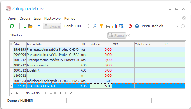
Task: Click the Šifra column header
Action: tap(20, 44)
